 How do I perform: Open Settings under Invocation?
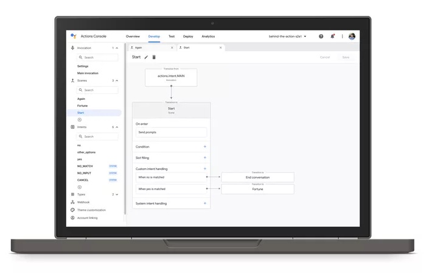83,66
